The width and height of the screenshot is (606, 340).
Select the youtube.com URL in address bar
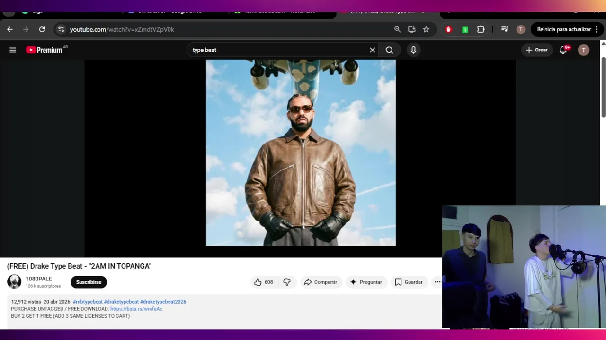[122, 29]
